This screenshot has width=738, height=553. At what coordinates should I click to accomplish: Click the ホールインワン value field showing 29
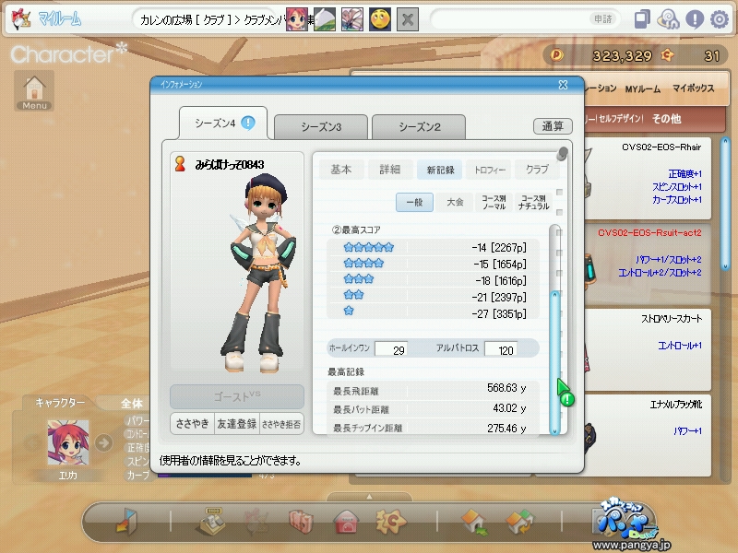click(391, 349)
